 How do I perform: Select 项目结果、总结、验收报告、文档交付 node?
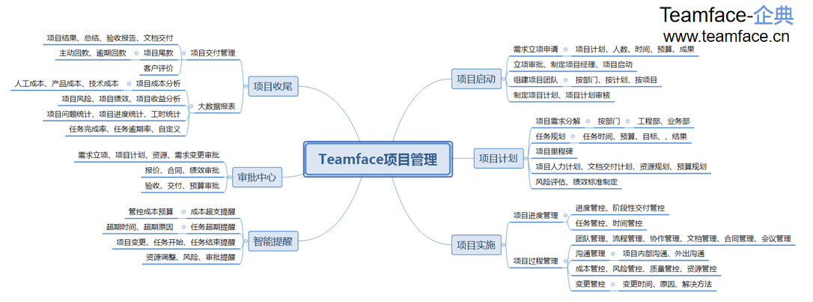click(110, 38)
